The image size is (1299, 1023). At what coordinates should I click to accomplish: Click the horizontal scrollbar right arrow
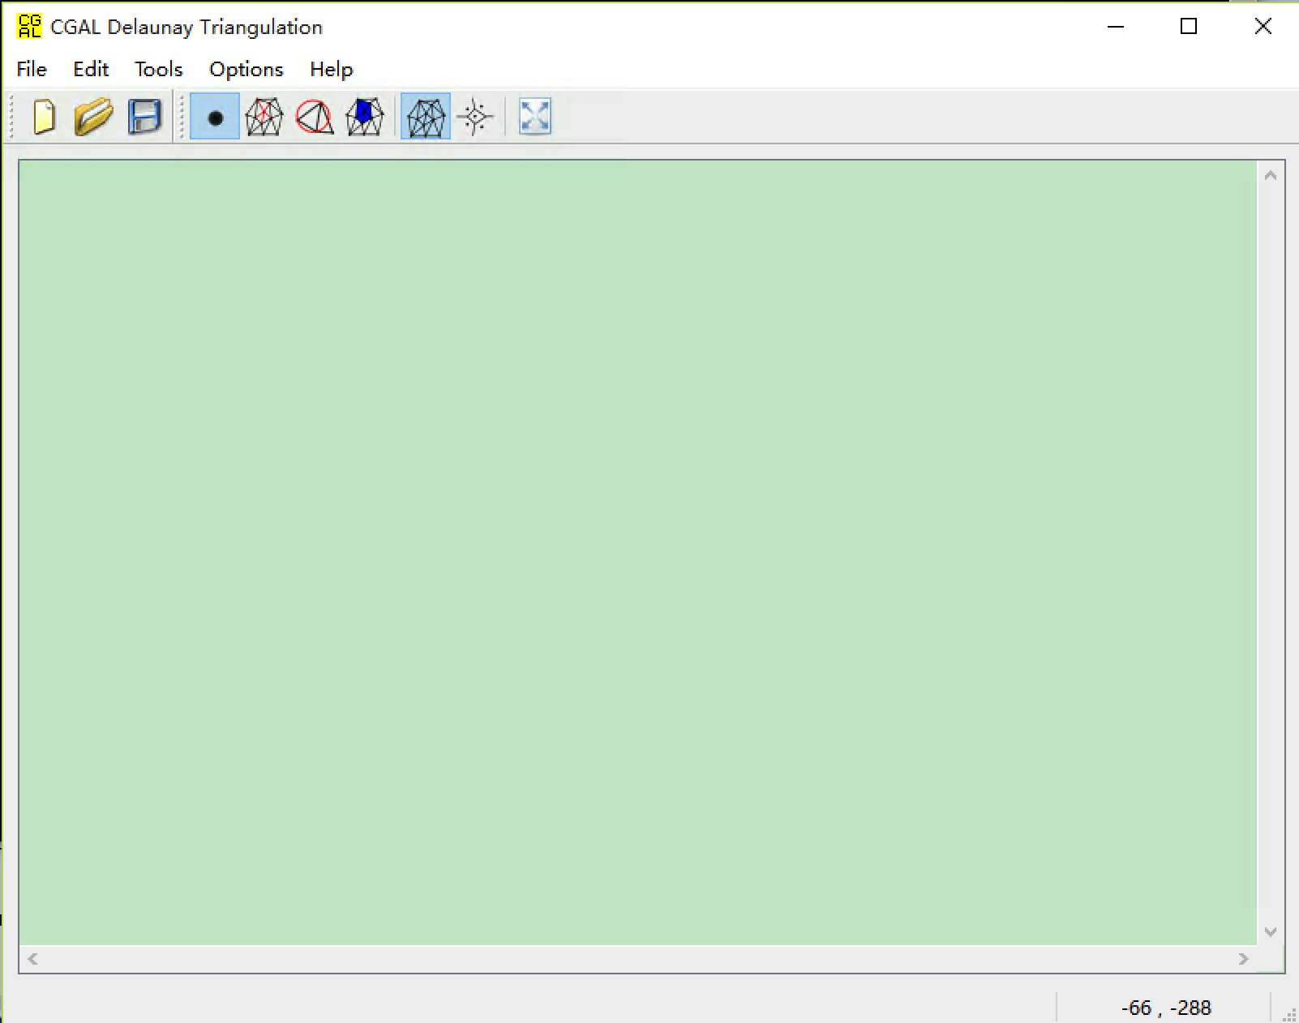(1244, 959)
